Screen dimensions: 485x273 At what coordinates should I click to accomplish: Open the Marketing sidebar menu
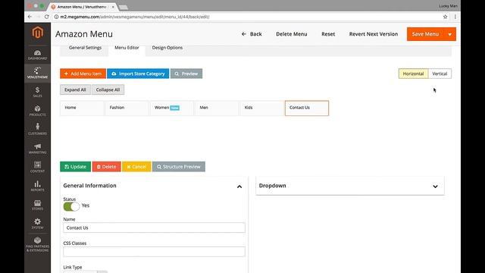(x=37, y=149)
